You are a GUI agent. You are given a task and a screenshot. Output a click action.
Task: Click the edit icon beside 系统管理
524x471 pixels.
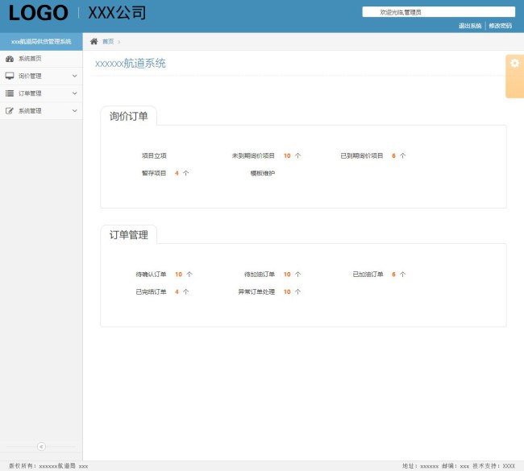pos(10,111)
